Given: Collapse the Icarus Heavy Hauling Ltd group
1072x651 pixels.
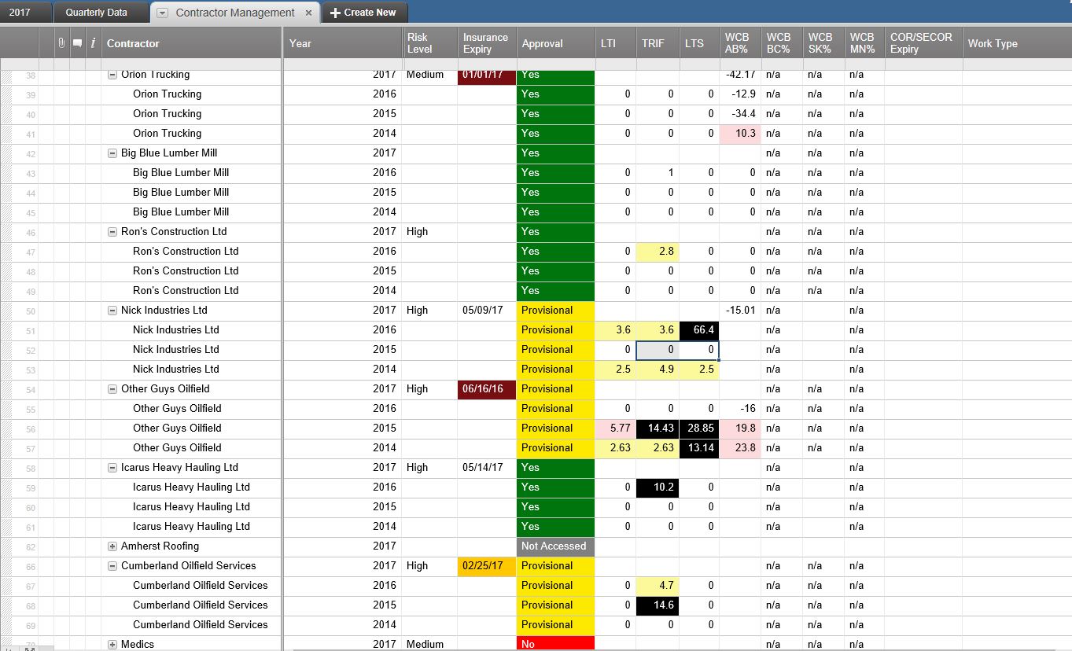Looking at the screenshot, I should [x=112, y=468].
